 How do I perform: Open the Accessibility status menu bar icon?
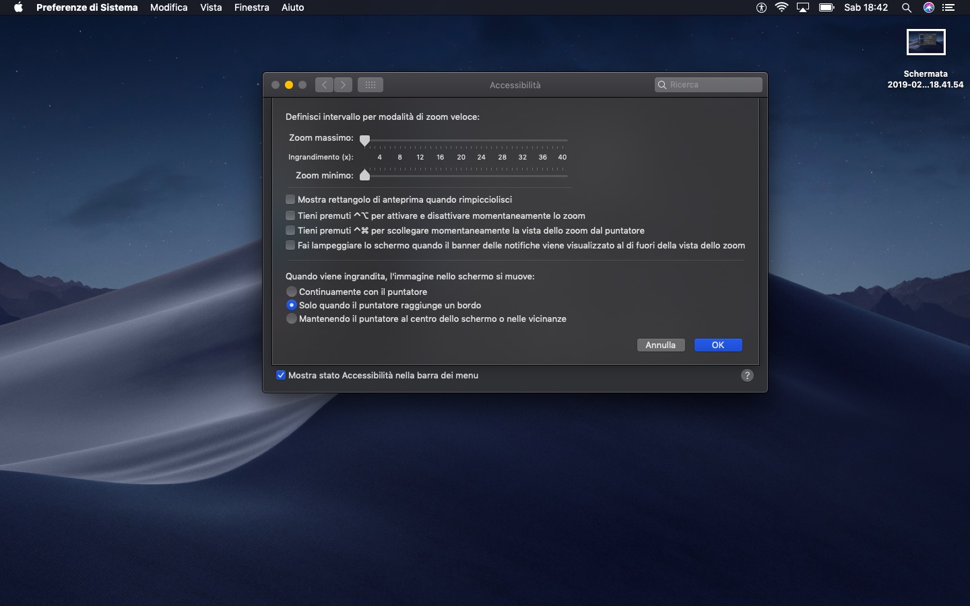tap(761, 7)
